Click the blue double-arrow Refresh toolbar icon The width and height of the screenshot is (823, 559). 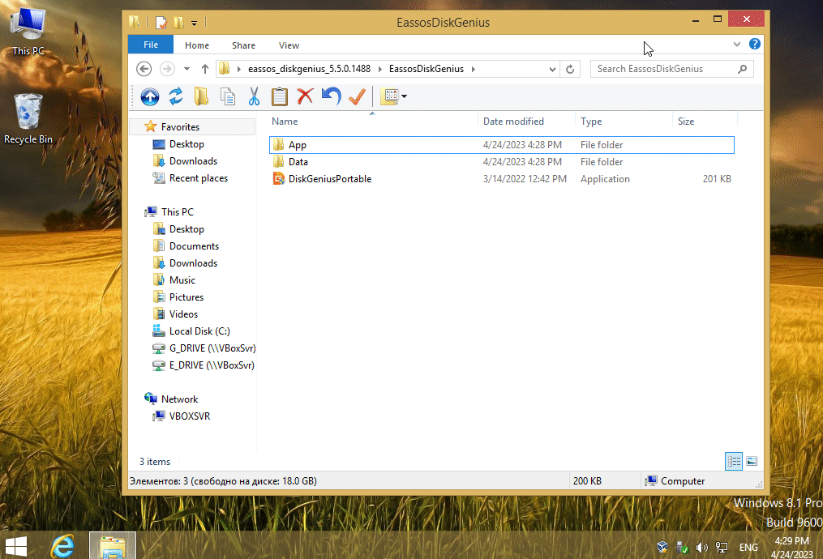tap(176, 96)
